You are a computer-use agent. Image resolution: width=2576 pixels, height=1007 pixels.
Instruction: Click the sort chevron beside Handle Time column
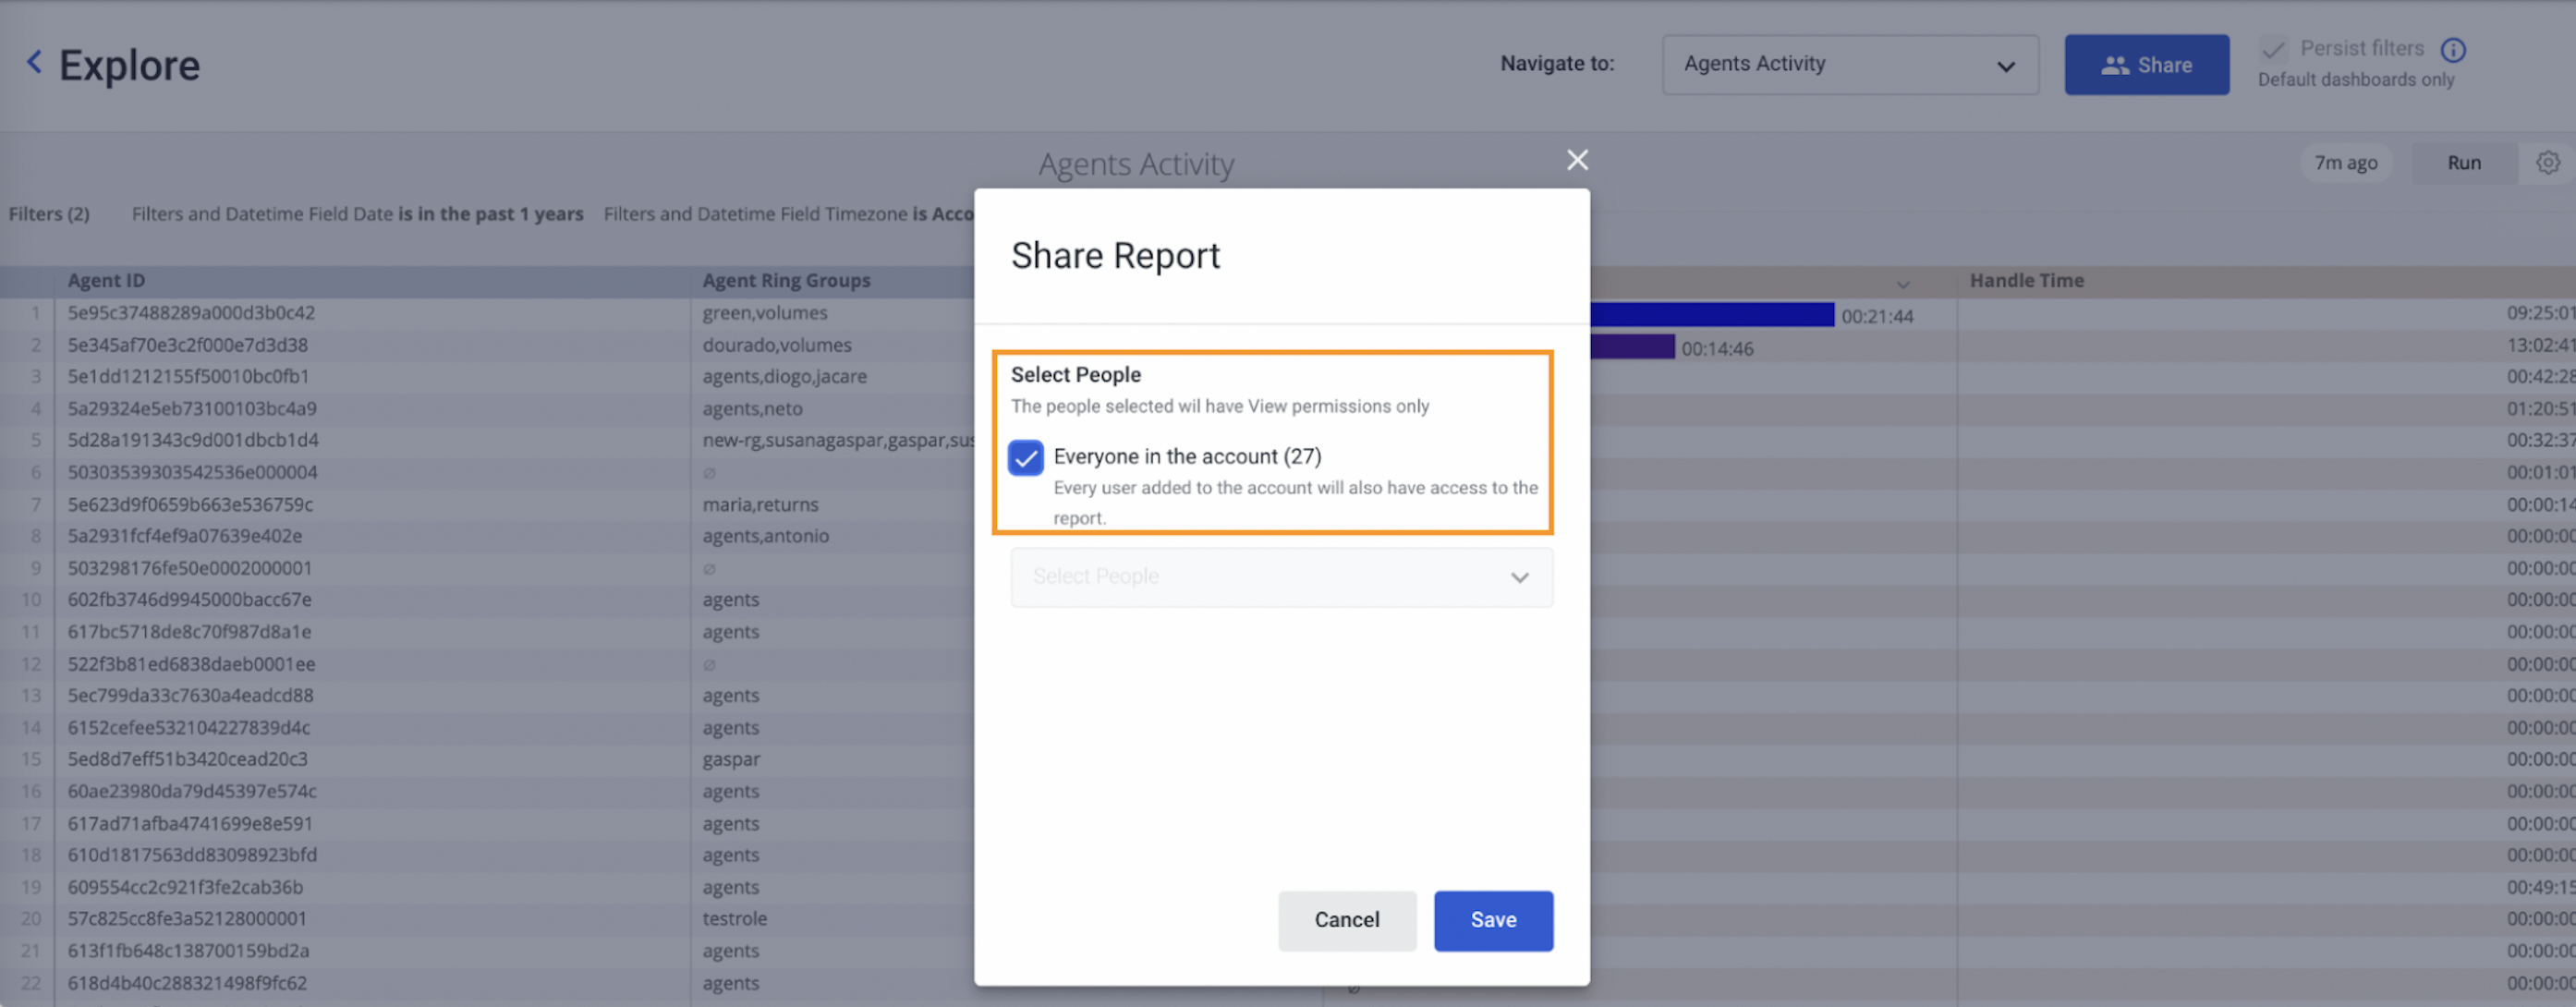[x=1902, y=284]
